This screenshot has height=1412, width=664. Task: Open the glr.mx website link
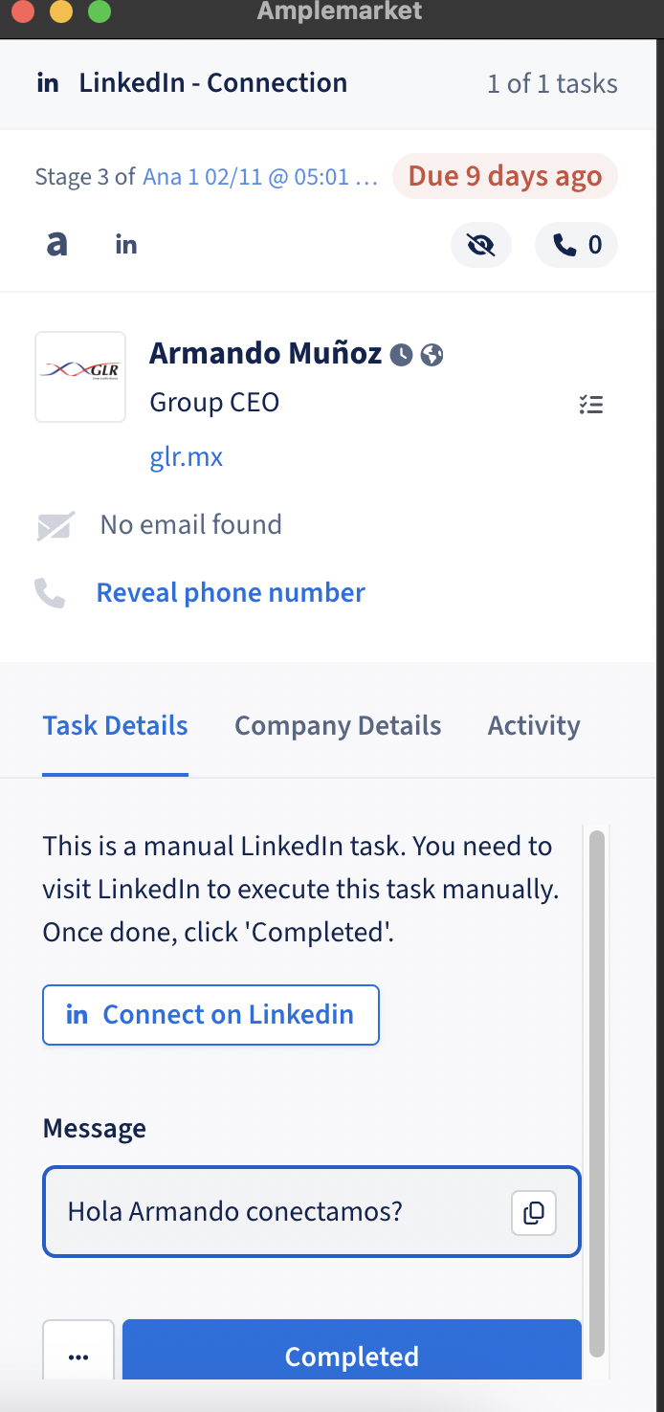pyautogui.click(x=187, y=457)
